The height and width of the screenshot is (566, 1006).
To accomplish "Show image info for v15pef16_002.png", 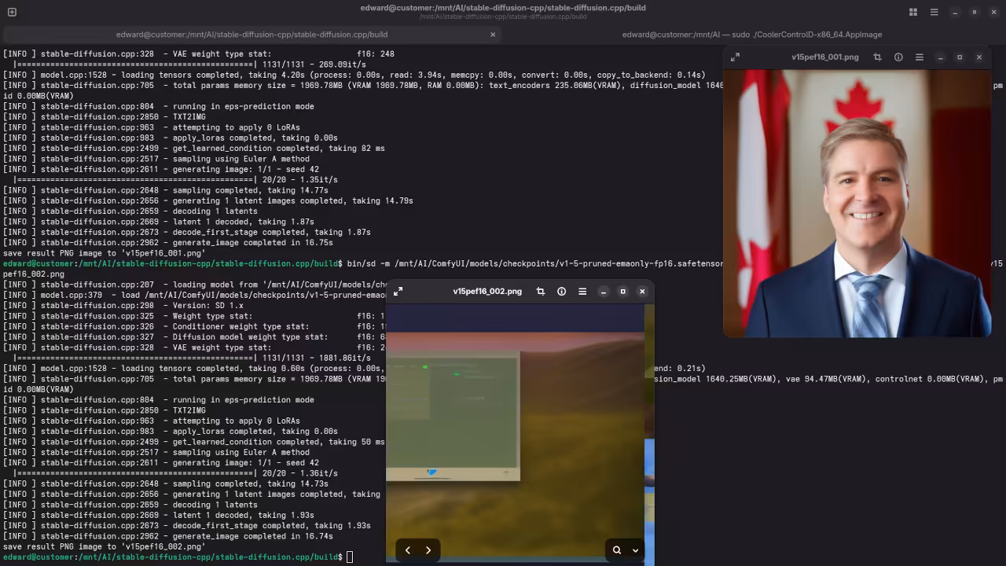I will [561, 292].
